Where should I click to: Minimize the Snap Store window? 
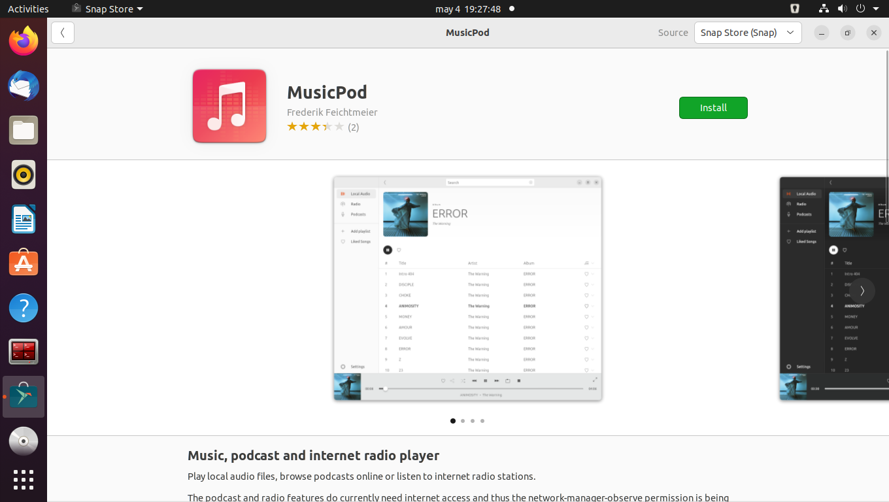[x=822, y=33]
